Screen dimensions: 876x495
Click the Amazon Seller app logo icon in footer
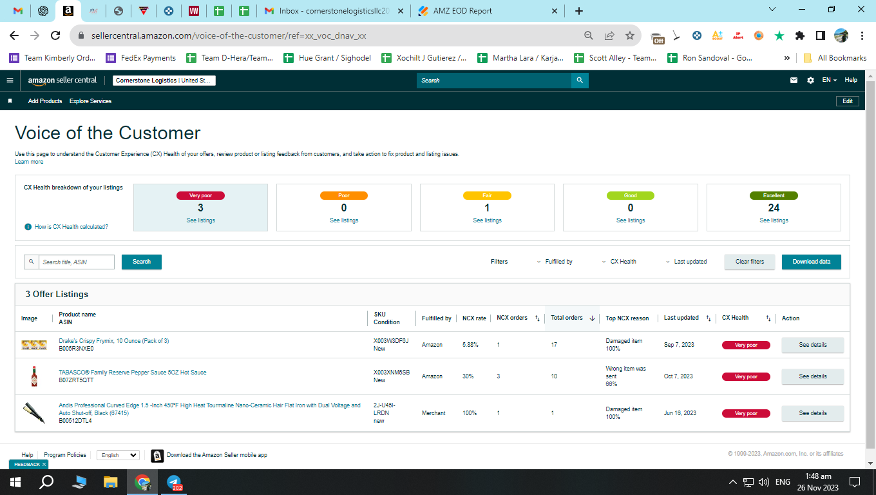click(x=157, y=456)
